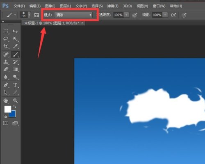205x164 pixels.
Task: Click the opacity 100% value field
Action: pyautogui.click(x=118, y=15)
